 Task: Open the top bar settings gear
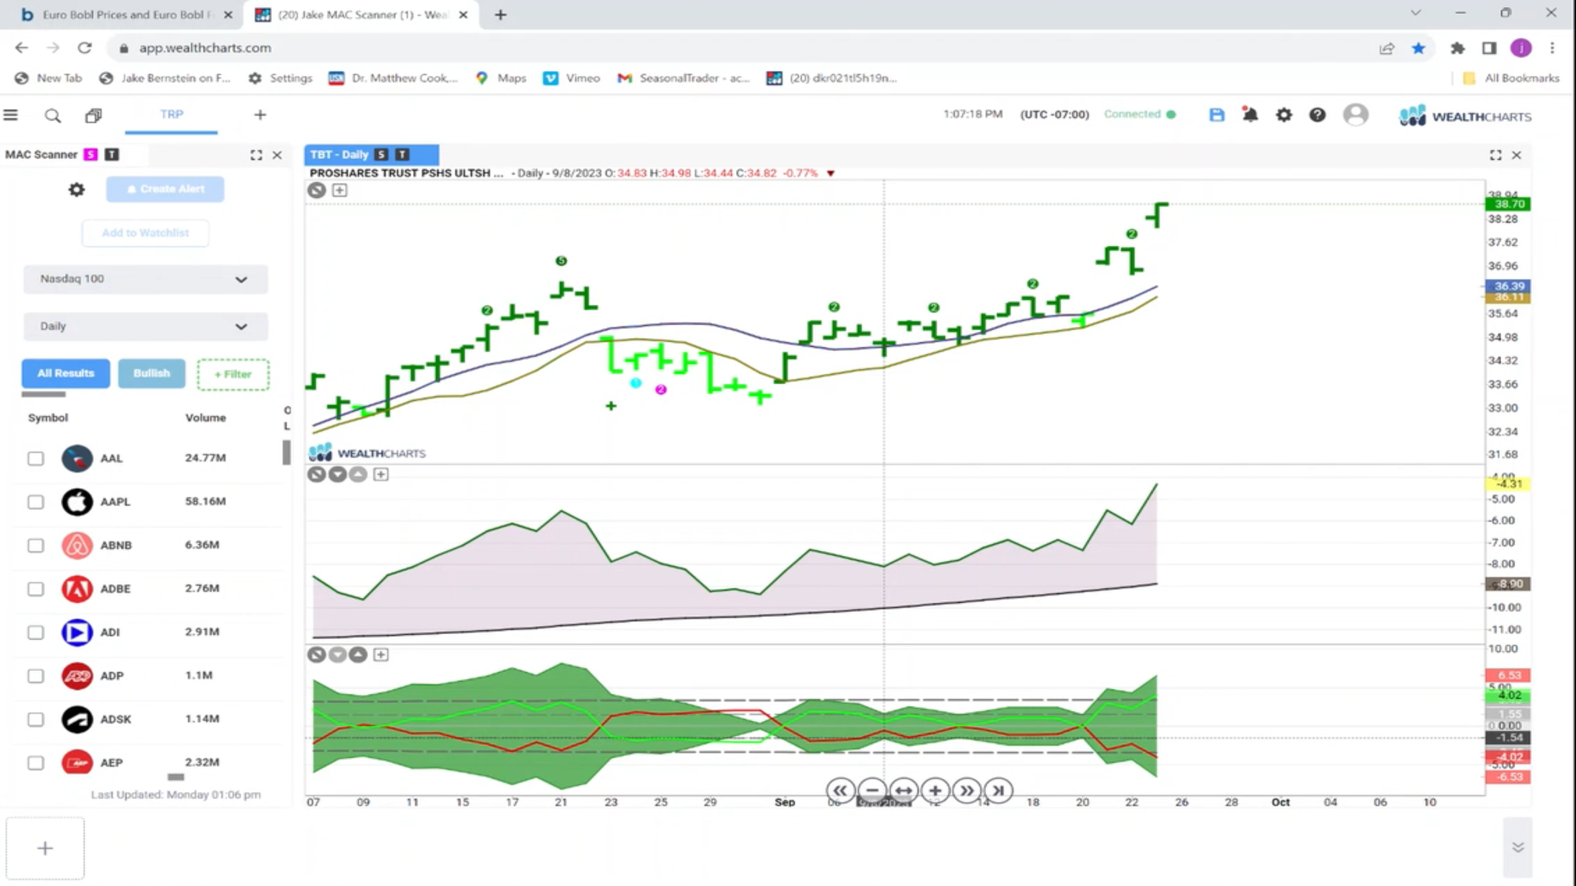pyautogui.click(x=1284, y=115)
